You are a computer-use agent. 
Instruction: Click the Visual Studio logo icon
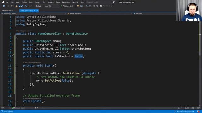tap(3, 2)
